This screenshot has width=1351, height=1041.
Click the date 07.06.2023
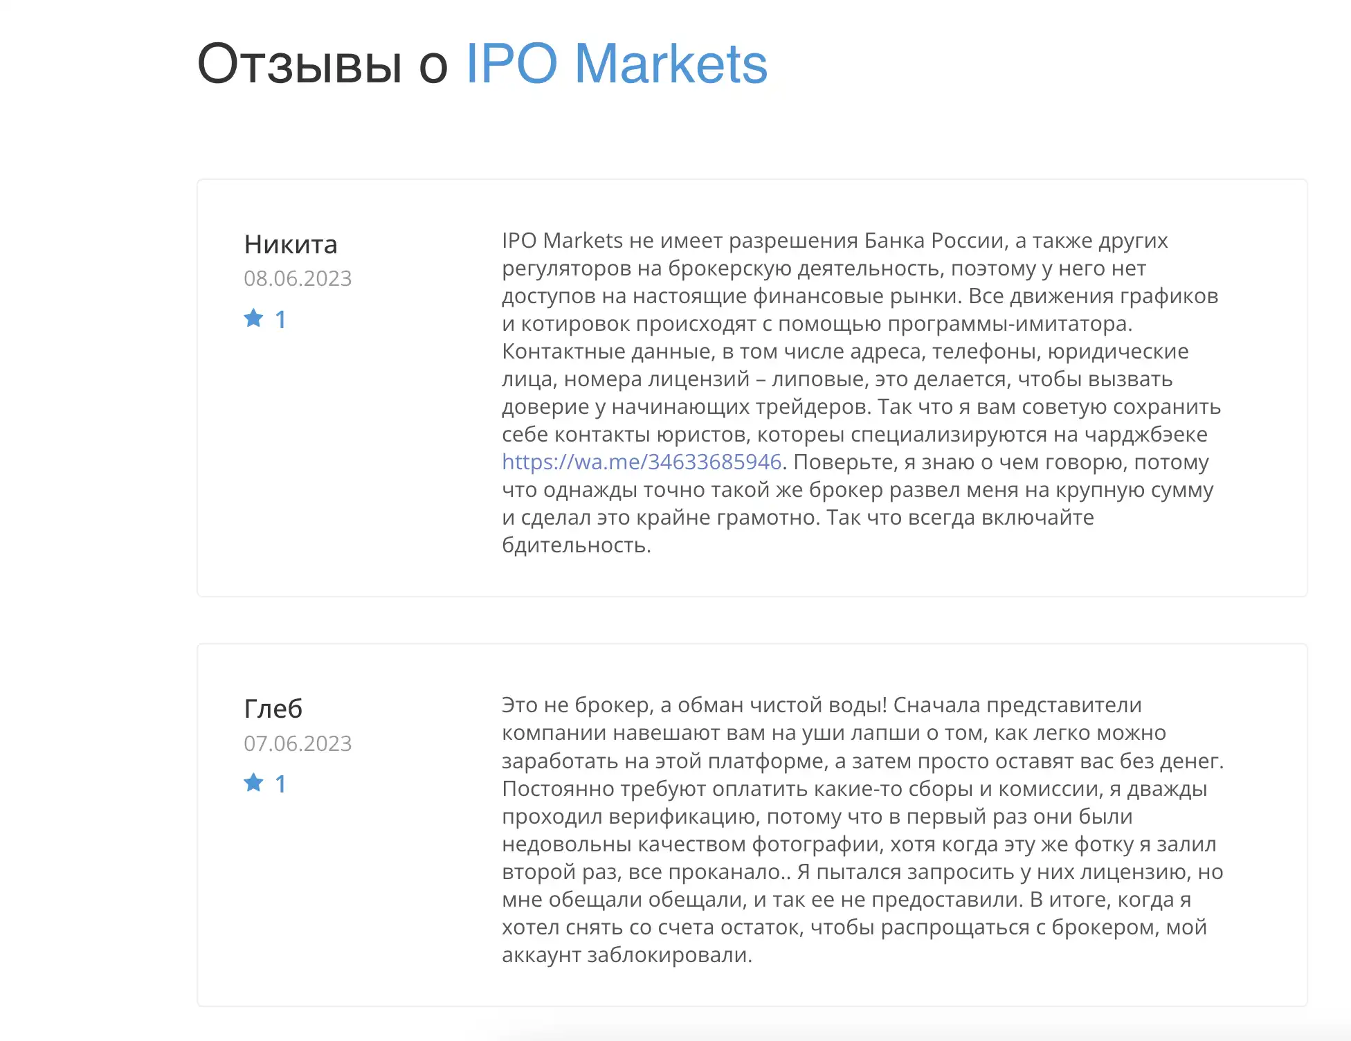[x=298, y=743]
